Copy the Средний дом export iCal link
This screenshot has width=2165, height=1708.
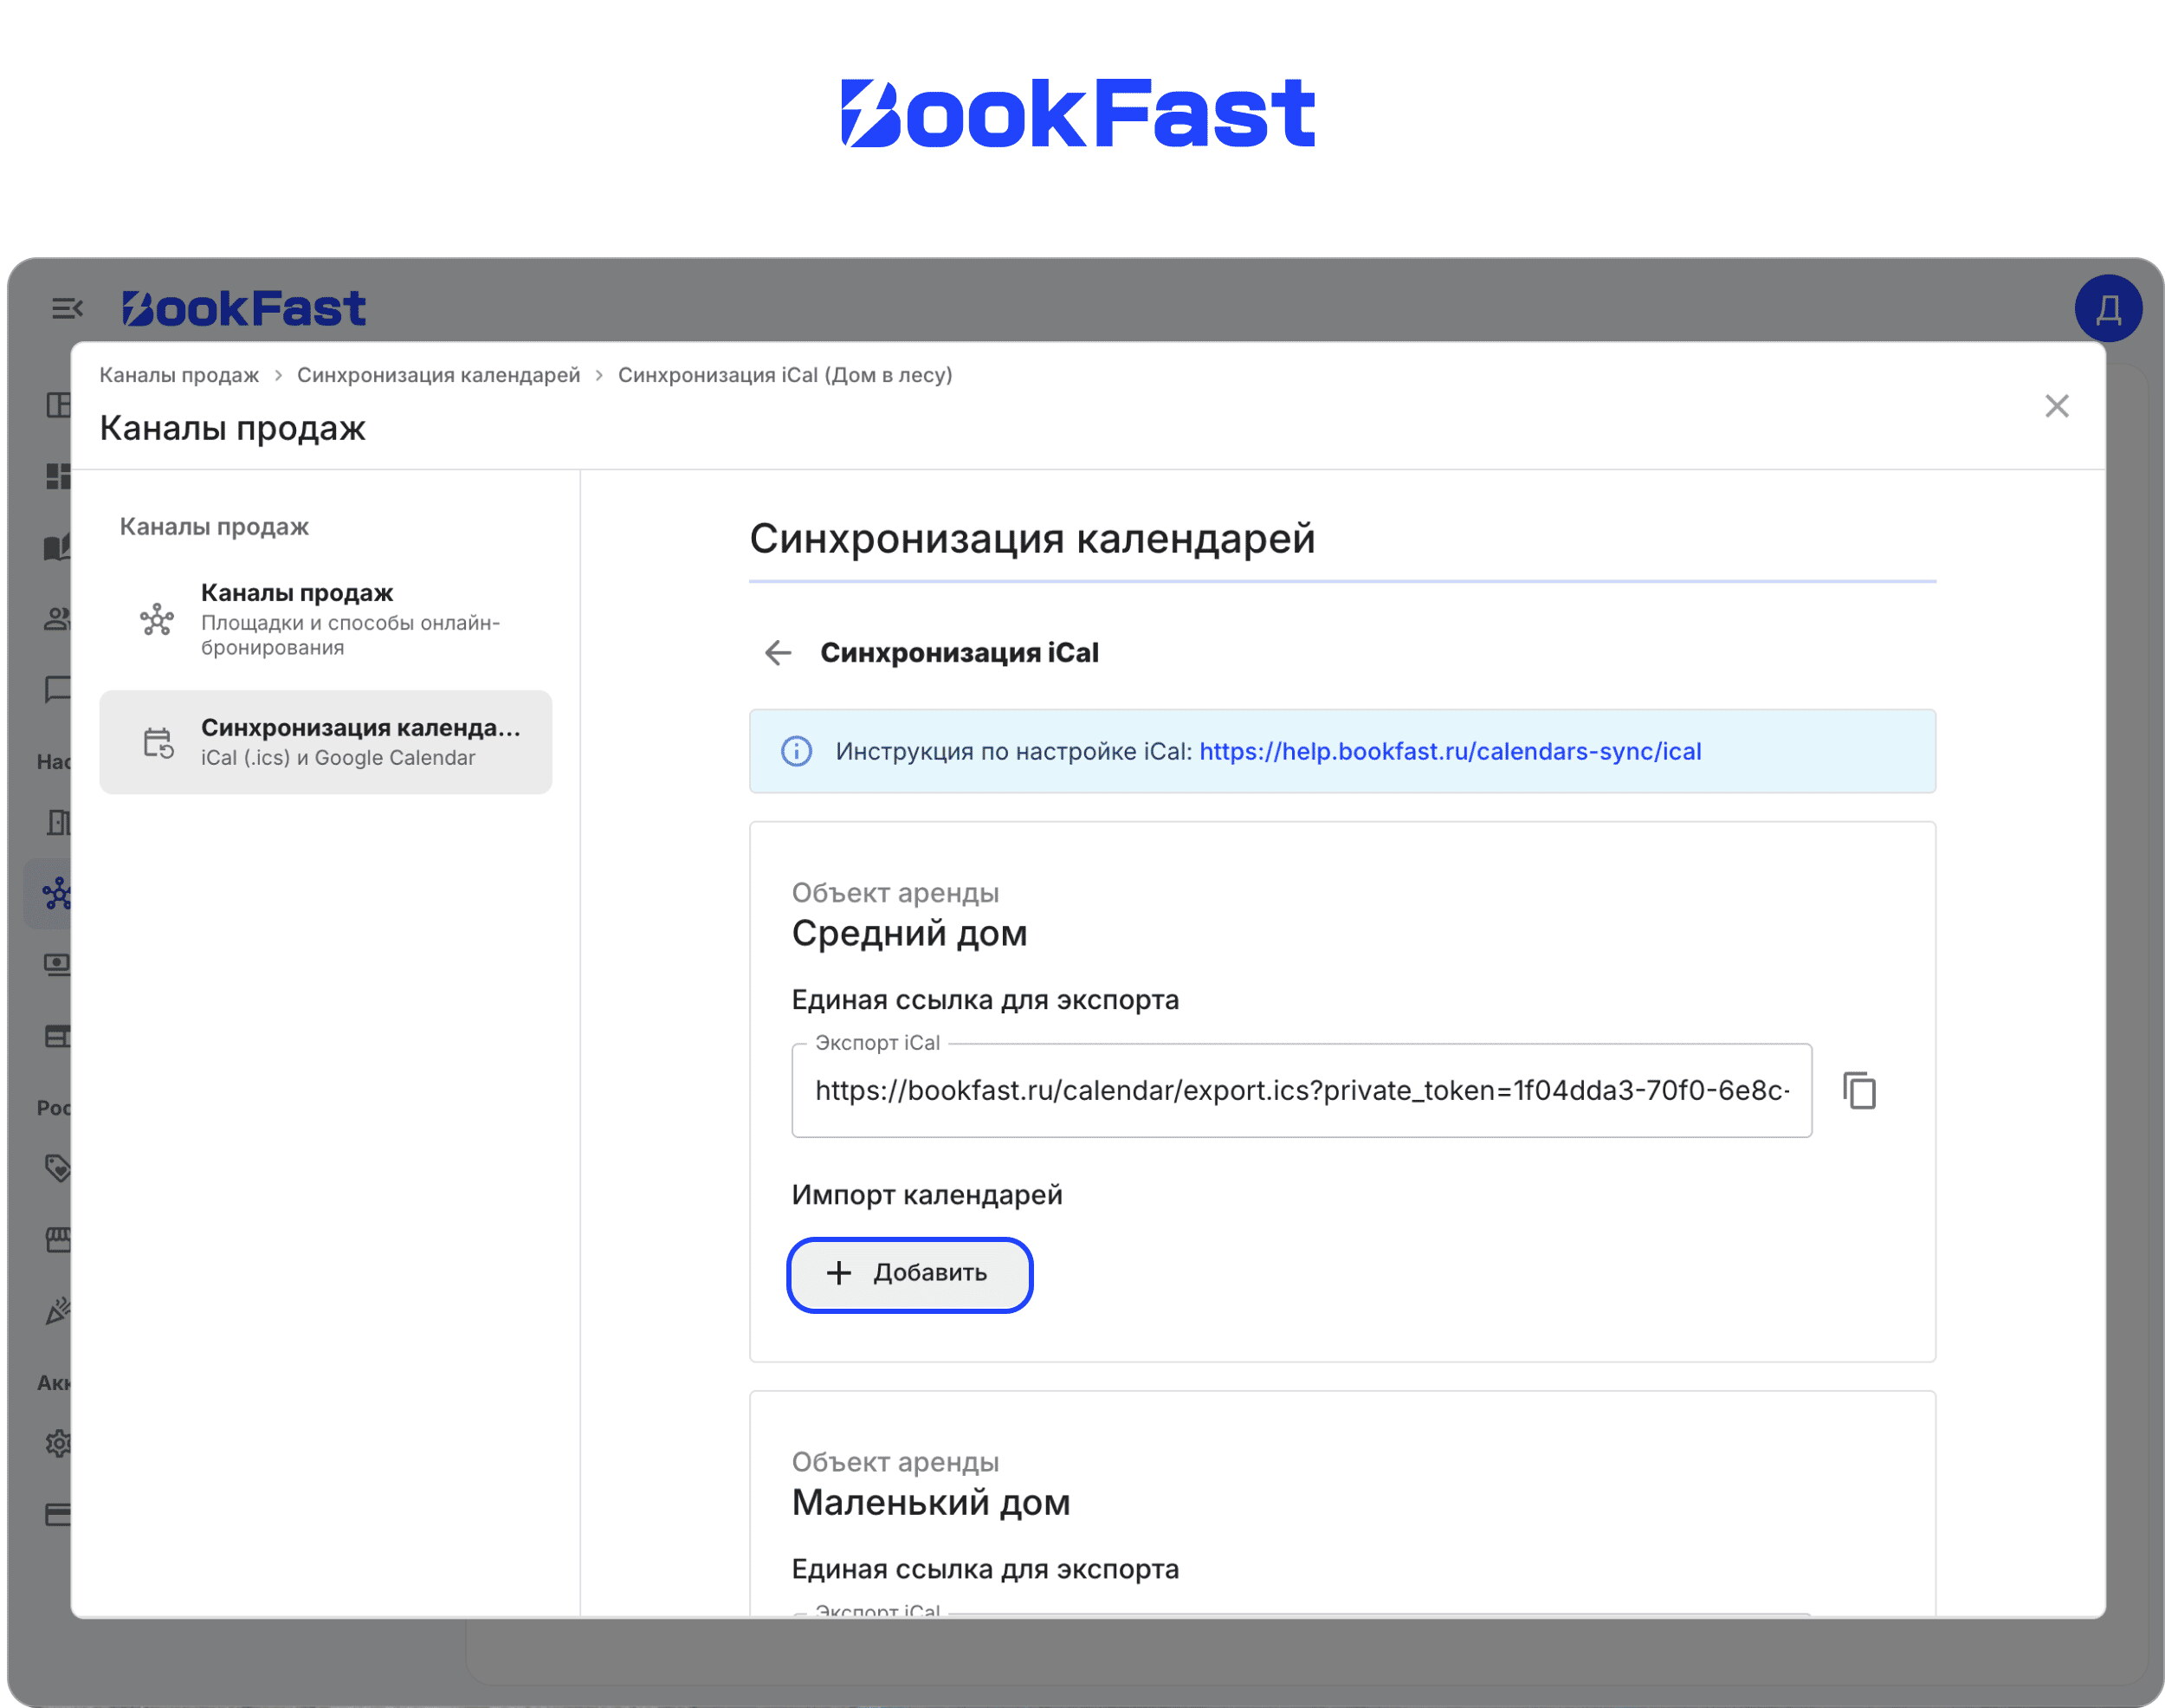click(x=1859, y=1090)
